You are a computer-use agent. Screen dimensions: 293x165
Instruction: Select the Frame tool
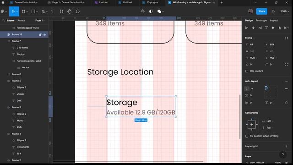[23, 11]
